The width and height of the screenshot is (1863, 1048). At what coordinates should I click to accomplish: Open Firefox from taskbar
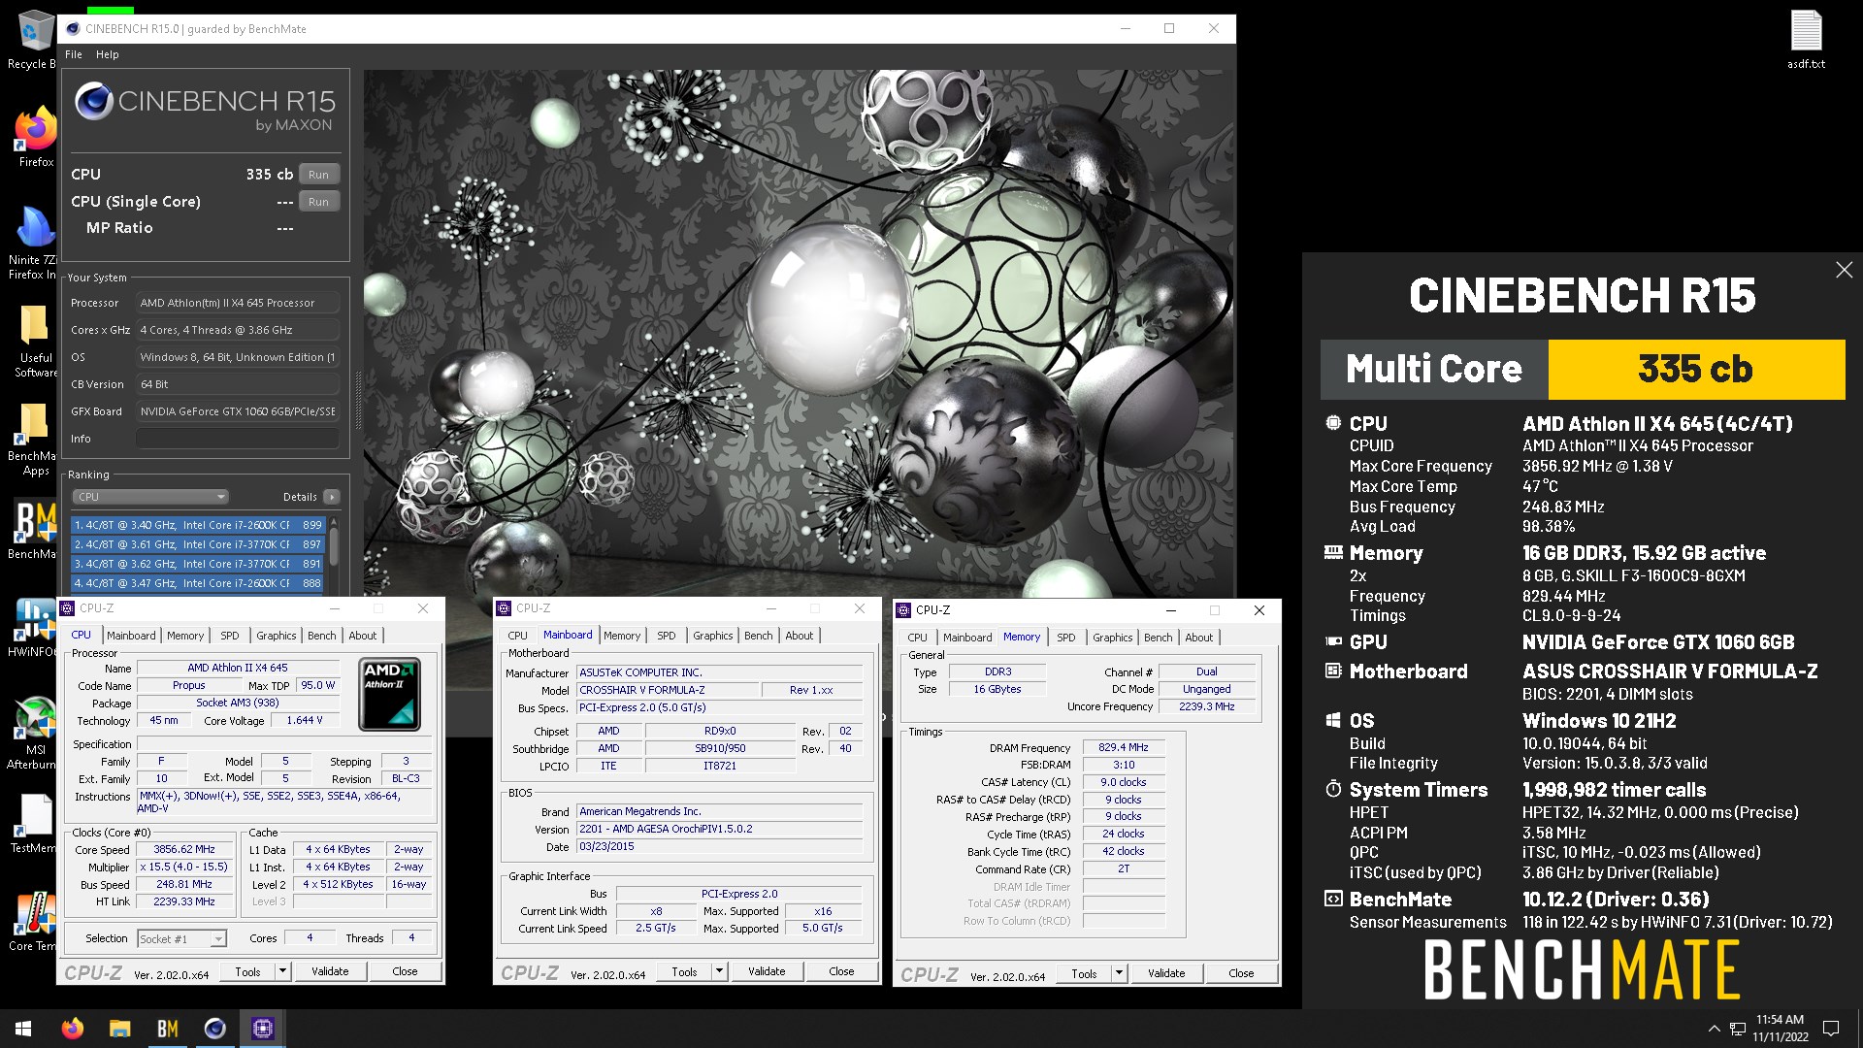click(73, 1029)
